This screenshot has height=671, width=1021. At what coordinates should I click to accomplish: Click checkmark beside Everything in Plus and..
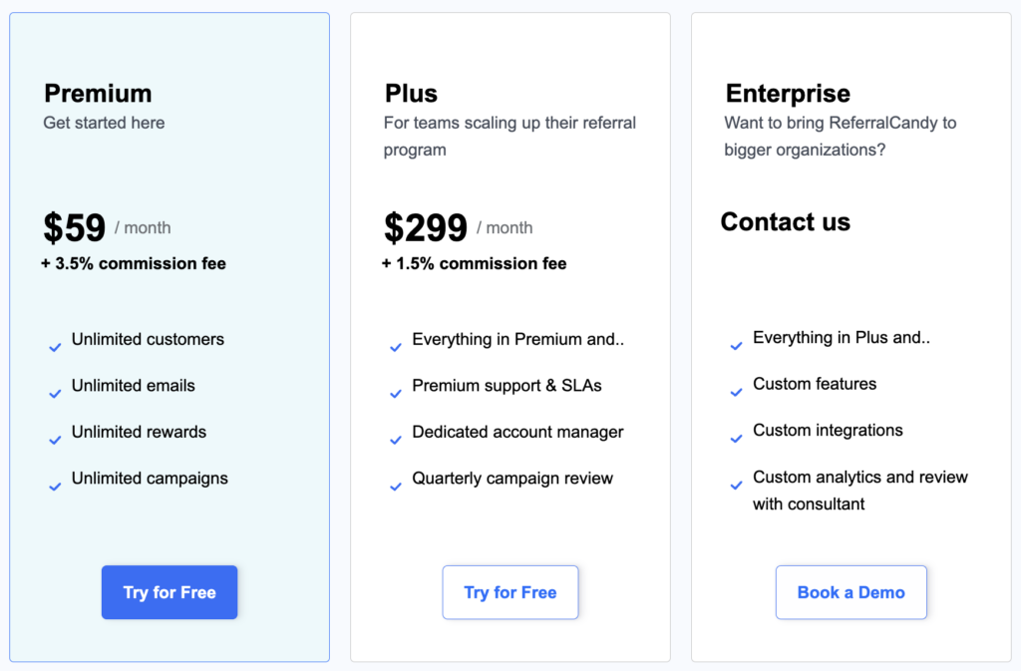point(737,346)
